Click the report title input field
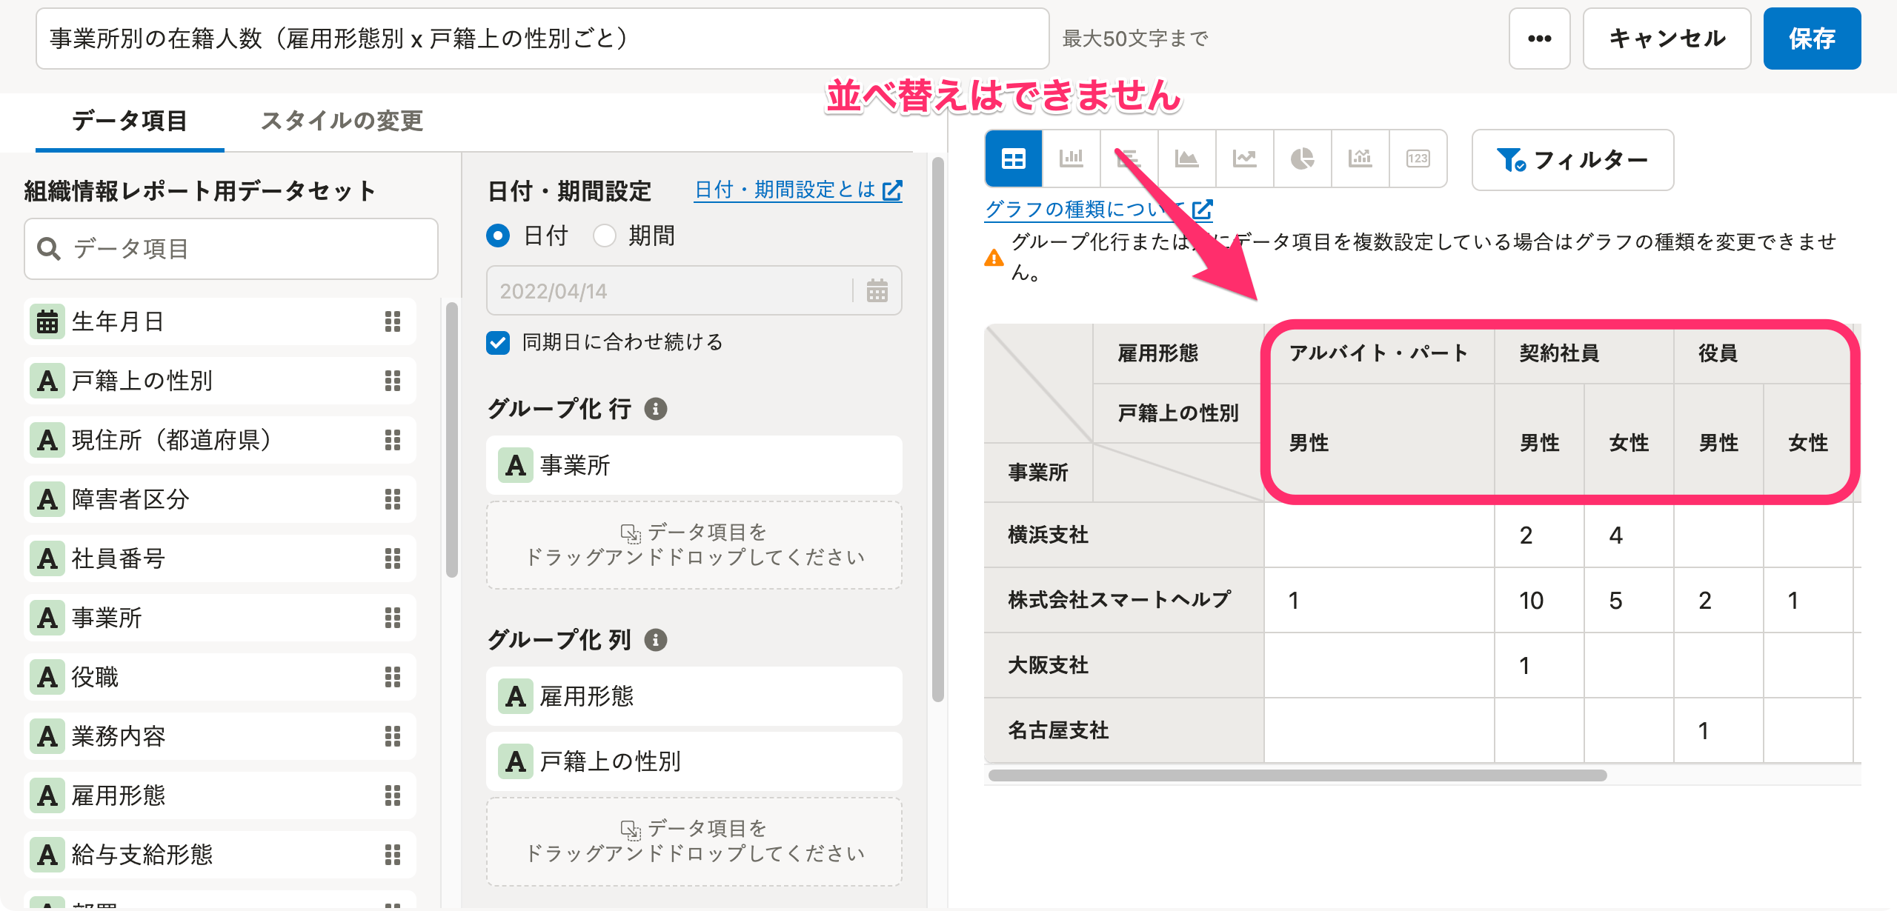 542,39
